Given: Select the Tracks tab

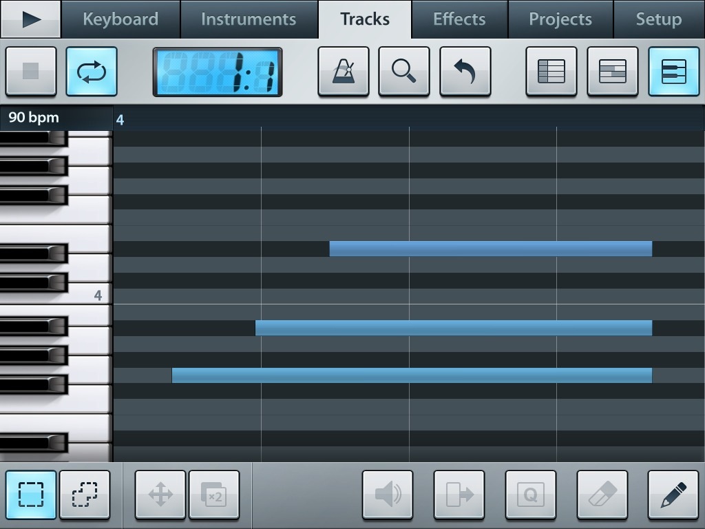Looking at the screenshot, I should click(x=365, y=19).
